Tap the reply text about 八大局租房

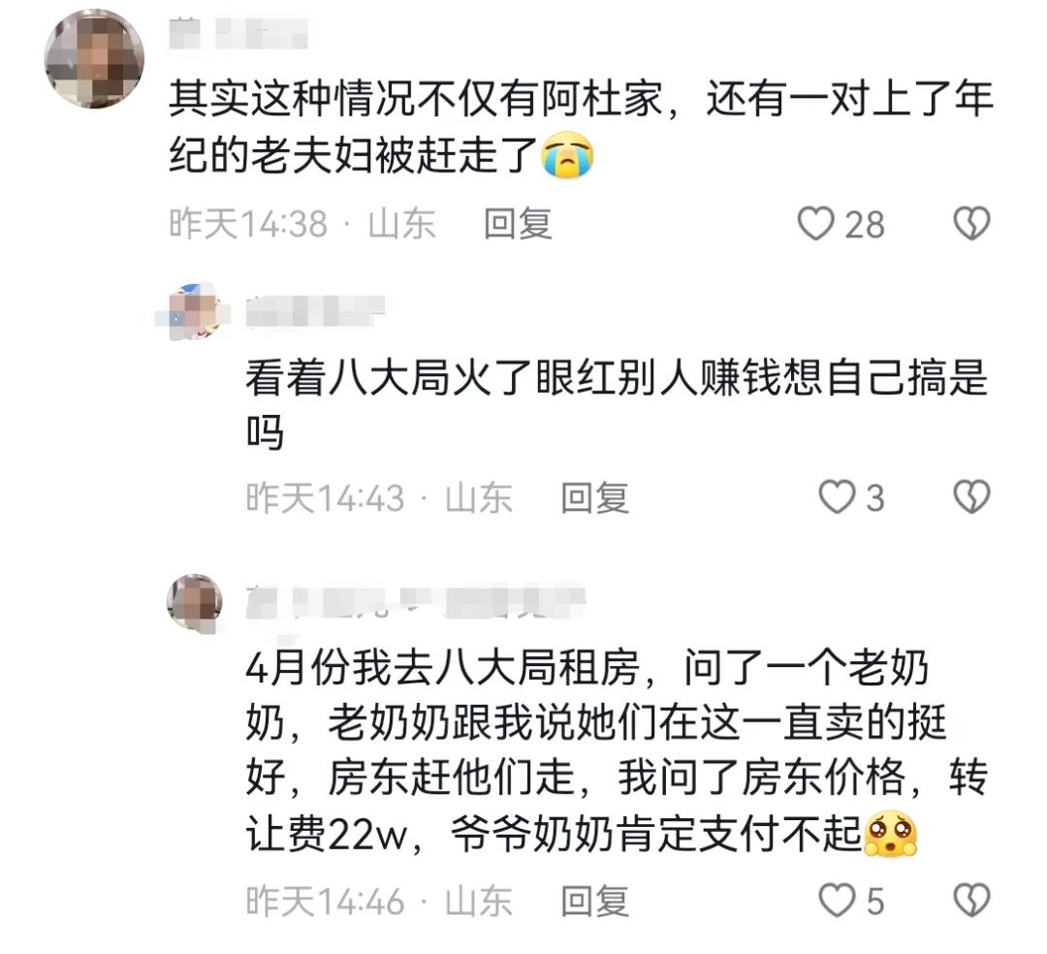coord(595,750)
